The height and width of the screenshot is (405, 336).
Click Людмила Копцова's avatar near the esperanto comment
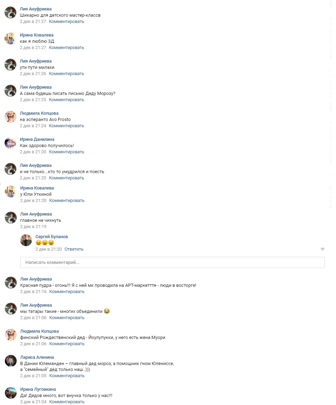(10, 117)
